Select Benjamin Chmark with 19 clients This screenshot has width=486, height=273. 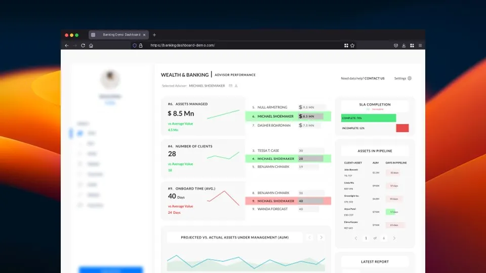coord(288,166)
